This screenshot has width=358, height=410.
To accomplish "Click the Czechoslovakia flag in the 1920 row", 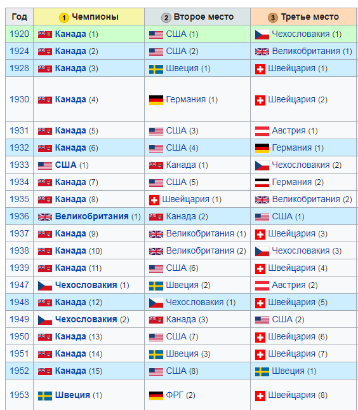I will (262, 34).
